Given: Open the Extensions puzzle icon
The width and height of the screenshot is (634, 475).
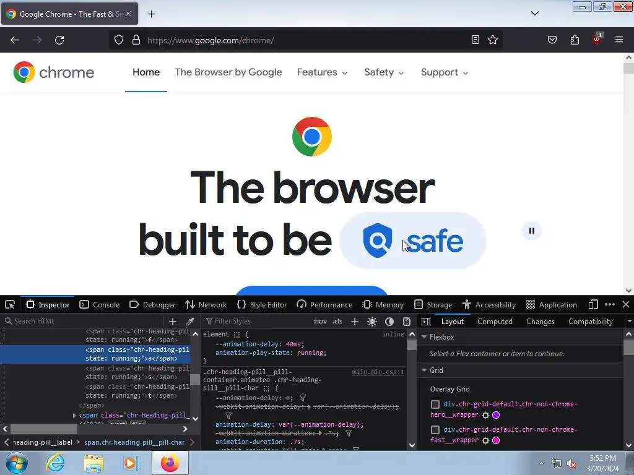Looking at the screenshot, I should pos(575,40).
